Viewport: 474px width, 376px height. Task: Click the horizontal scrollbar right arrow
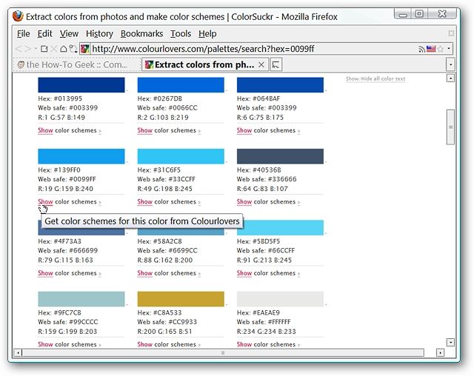[x=440, y=352]
